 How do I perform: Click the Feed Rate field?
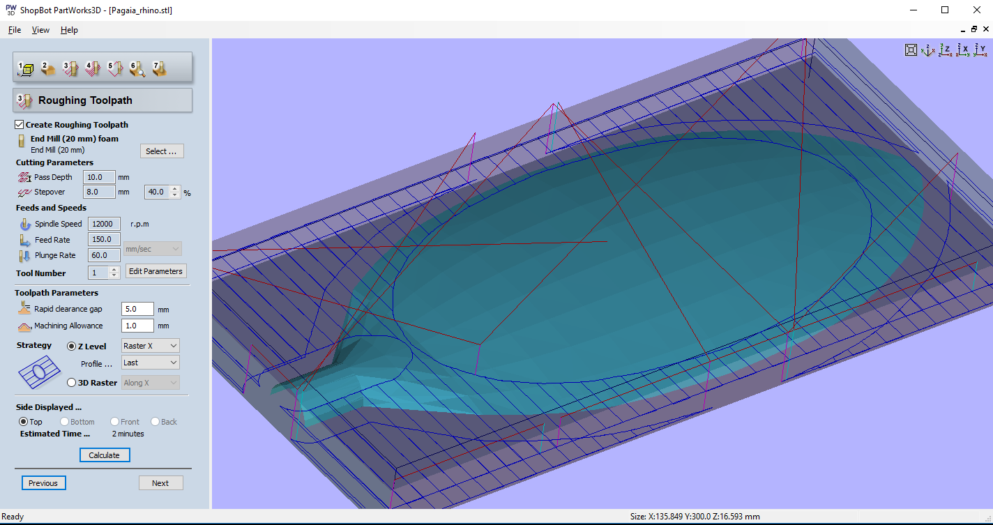105,240
